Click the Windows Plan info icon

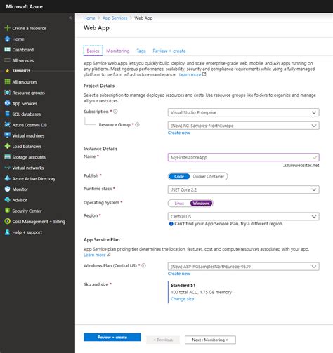pyautogui.click(x=144, y=265)
